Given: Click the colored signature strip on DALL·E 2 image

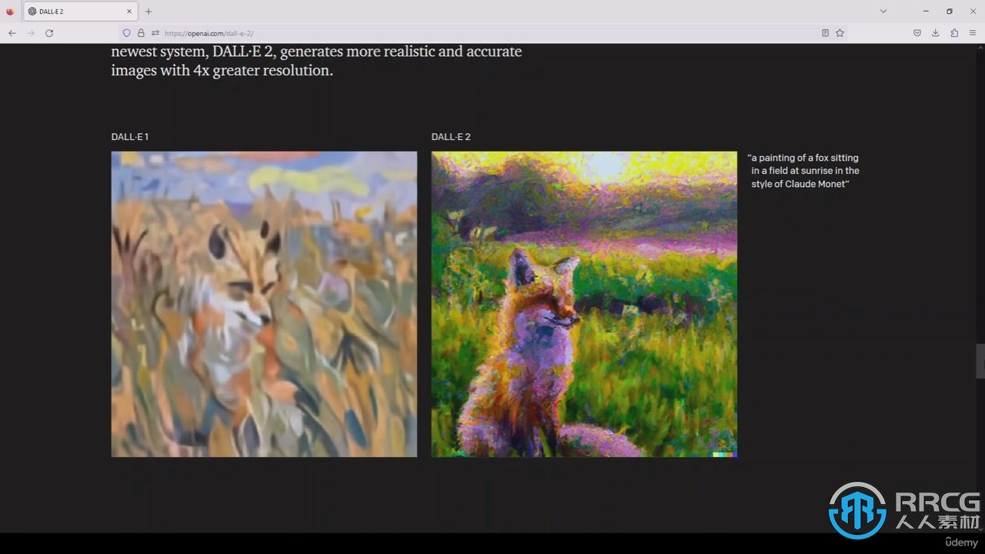Looking at the screenshot, I should coord(725,455).
